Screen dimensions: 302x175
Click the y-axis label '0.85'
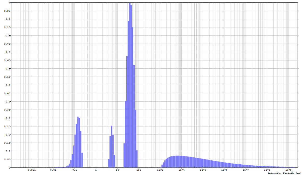(7, 27)
